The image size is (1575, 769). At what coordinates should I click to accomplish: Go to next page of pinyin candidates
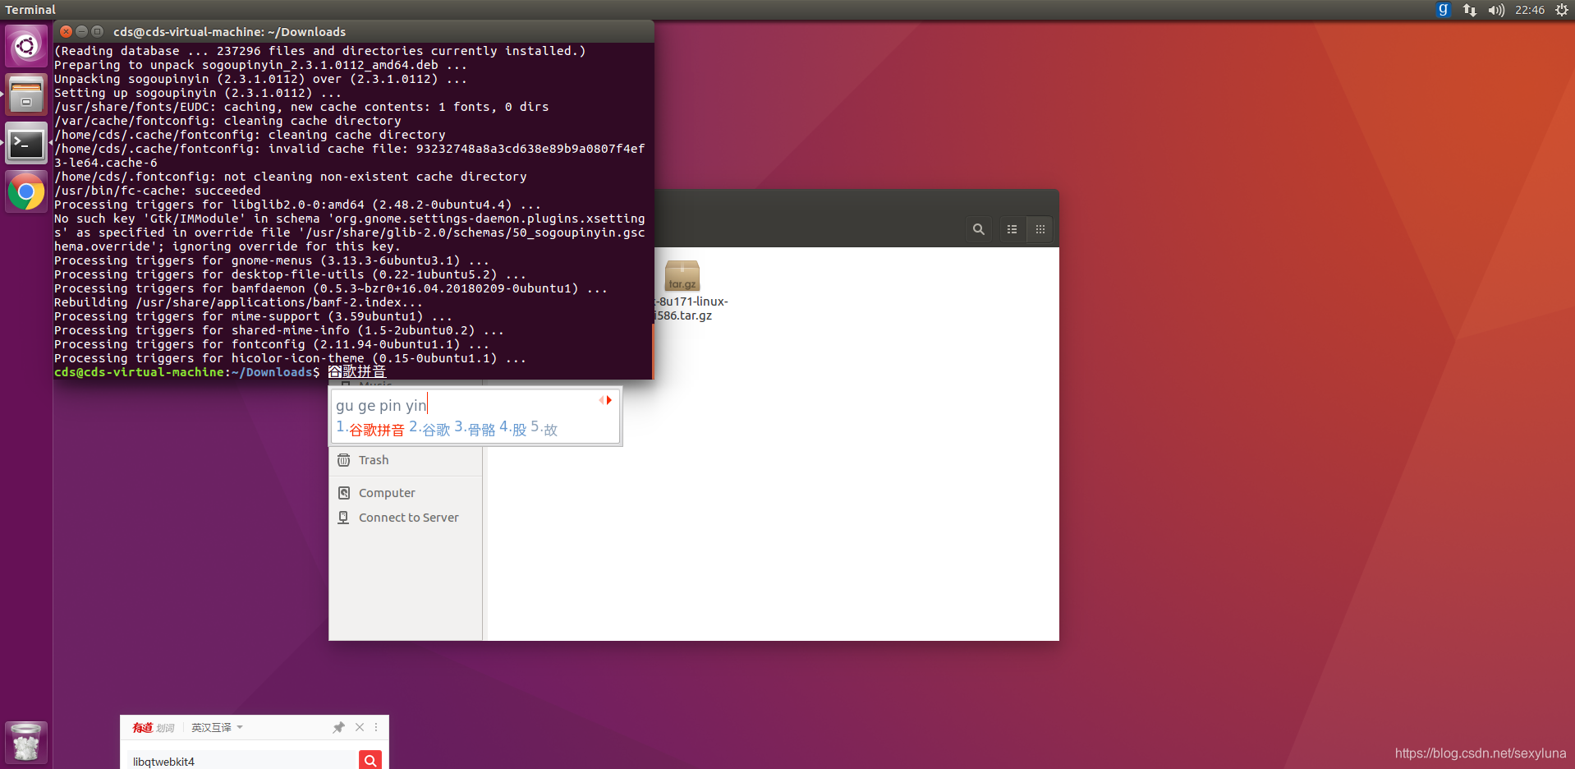(609, 400)
